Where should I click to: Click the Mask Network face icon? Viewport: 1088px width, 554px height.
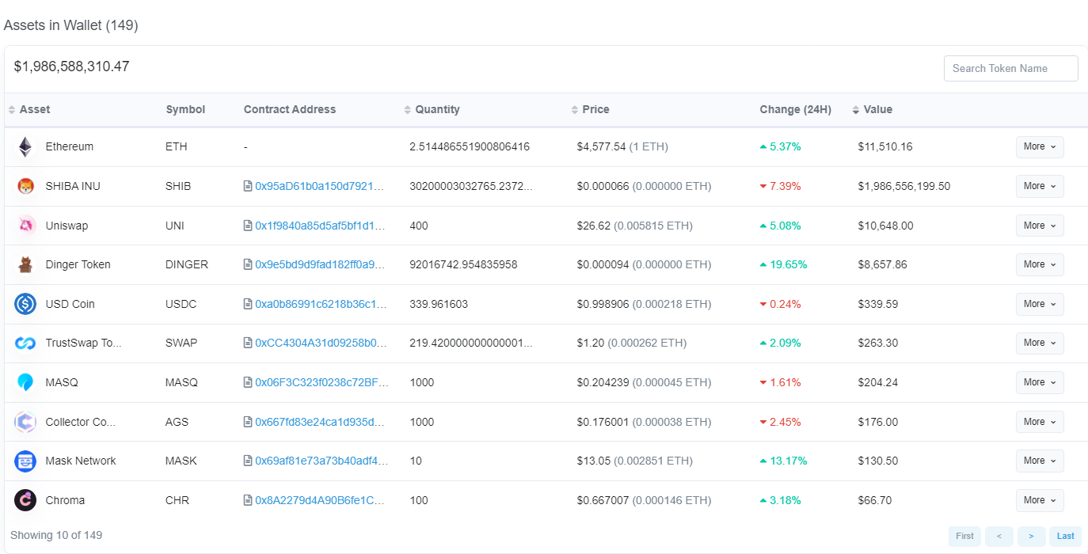coord(25,461)
